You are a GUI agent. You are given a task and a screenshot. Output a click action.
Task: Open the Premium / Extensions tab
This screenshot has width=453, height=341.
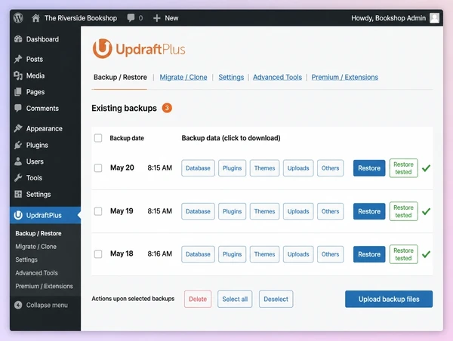pyautogui.click(x=345, y=78)
